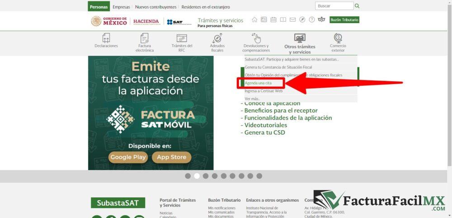452x218 pixels.
Task: Open Genera tu CSD link
Action: click(x=264, y=133)
